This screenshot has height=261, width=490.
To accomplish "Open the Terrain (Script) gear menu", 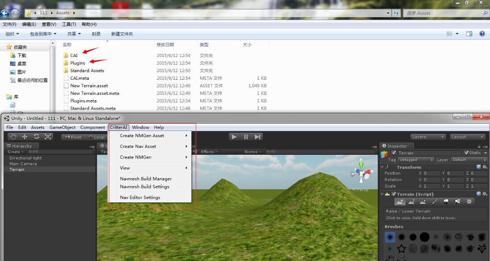I will pyautogui.click(x=485, y=194).
